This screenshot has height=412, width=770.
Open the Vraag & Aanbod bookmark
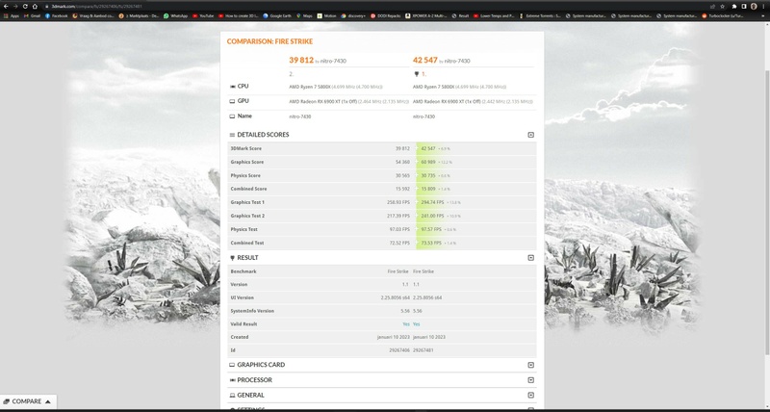93,15
